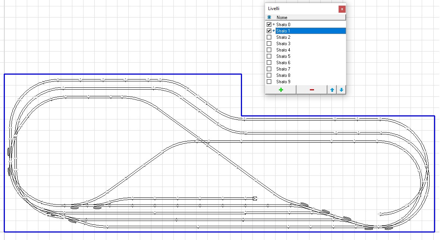
Task: Move layer up with blue up arrow
Action: pyautogui.click(x=332, y=90)
